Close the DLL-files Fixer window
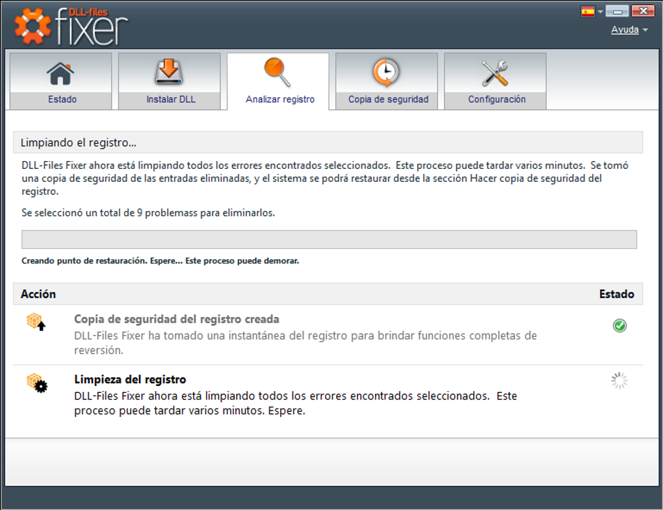This screenshot has width=663, height=510. [643, 11]
